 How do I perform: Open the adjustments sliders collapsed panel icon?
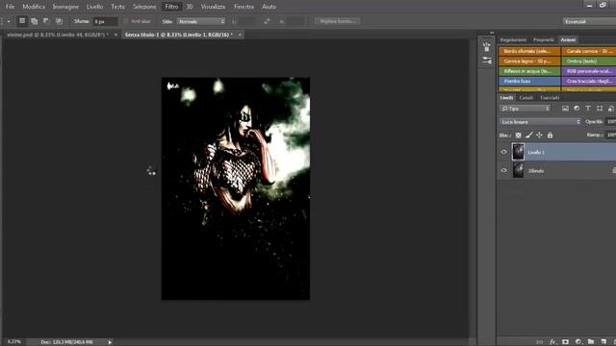coord(487,61)
